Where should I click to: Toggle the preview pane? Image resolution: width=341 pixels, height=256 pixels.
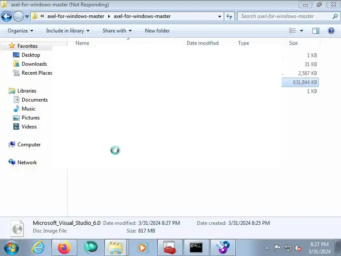316,31
